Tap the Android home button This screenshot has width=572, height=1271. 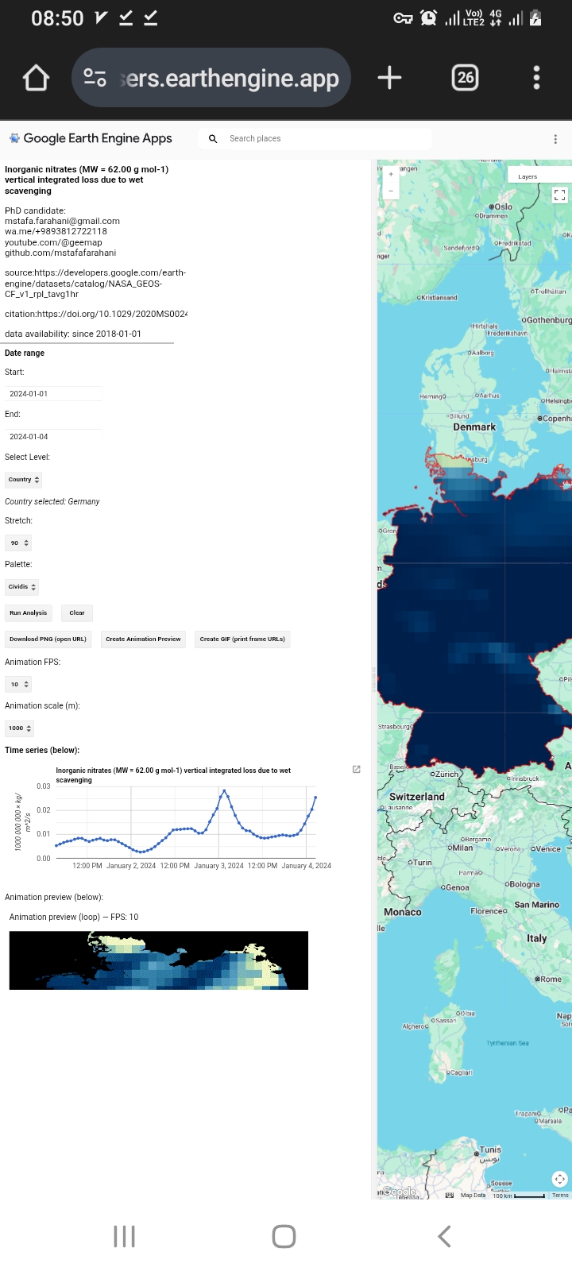[x=284, y=1236]
